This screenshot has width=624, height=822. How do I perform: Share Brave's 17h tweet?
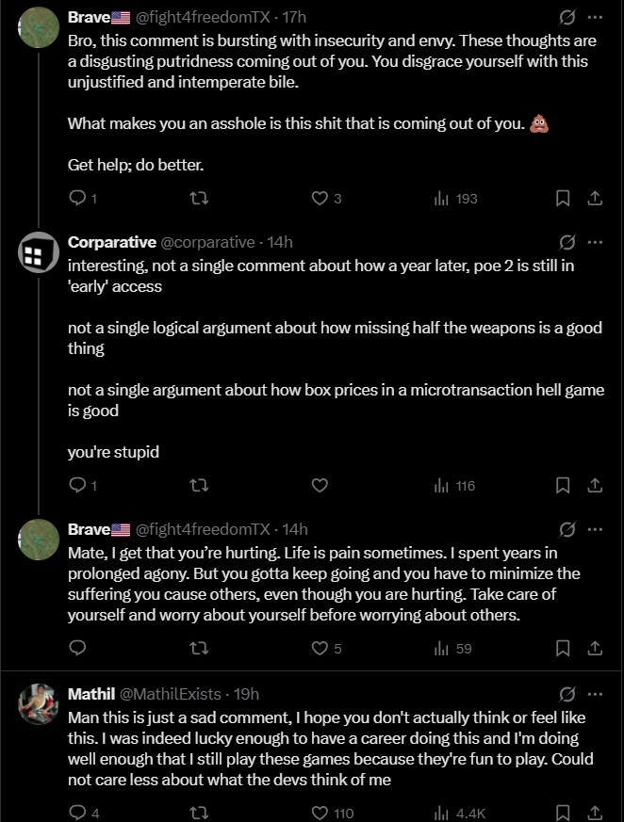point(595,198)
